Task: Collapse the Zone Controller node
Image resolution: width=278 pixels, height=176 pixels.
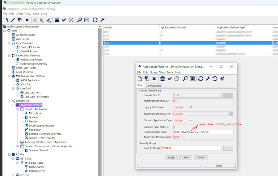Action: [x=9, y=43]
